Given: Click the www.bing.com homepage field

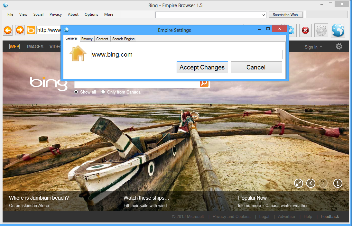Looking at the screenshot, I should (187, 54).
